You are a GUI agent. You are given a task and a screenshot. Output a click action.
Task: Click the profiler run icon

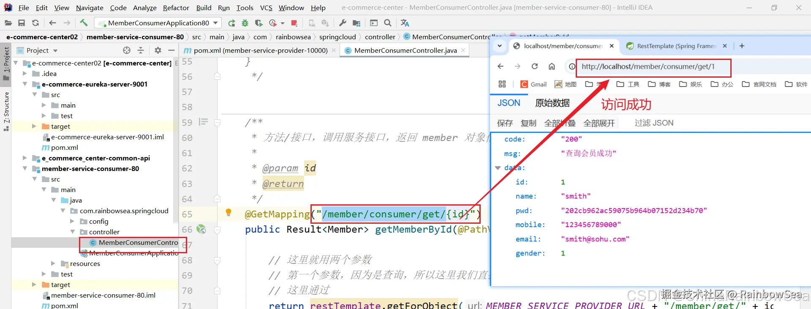click(x=273, y=23)
